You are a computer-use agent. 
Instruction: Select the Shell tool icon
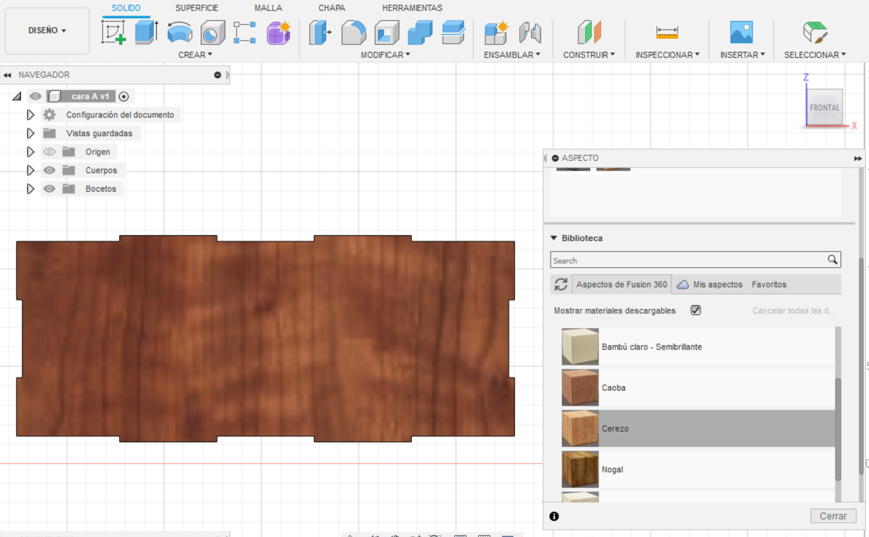[387, 32]
